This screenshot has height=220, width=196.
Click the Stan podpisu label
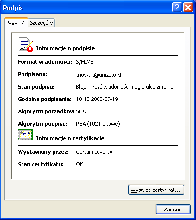(x=36, y=87)
